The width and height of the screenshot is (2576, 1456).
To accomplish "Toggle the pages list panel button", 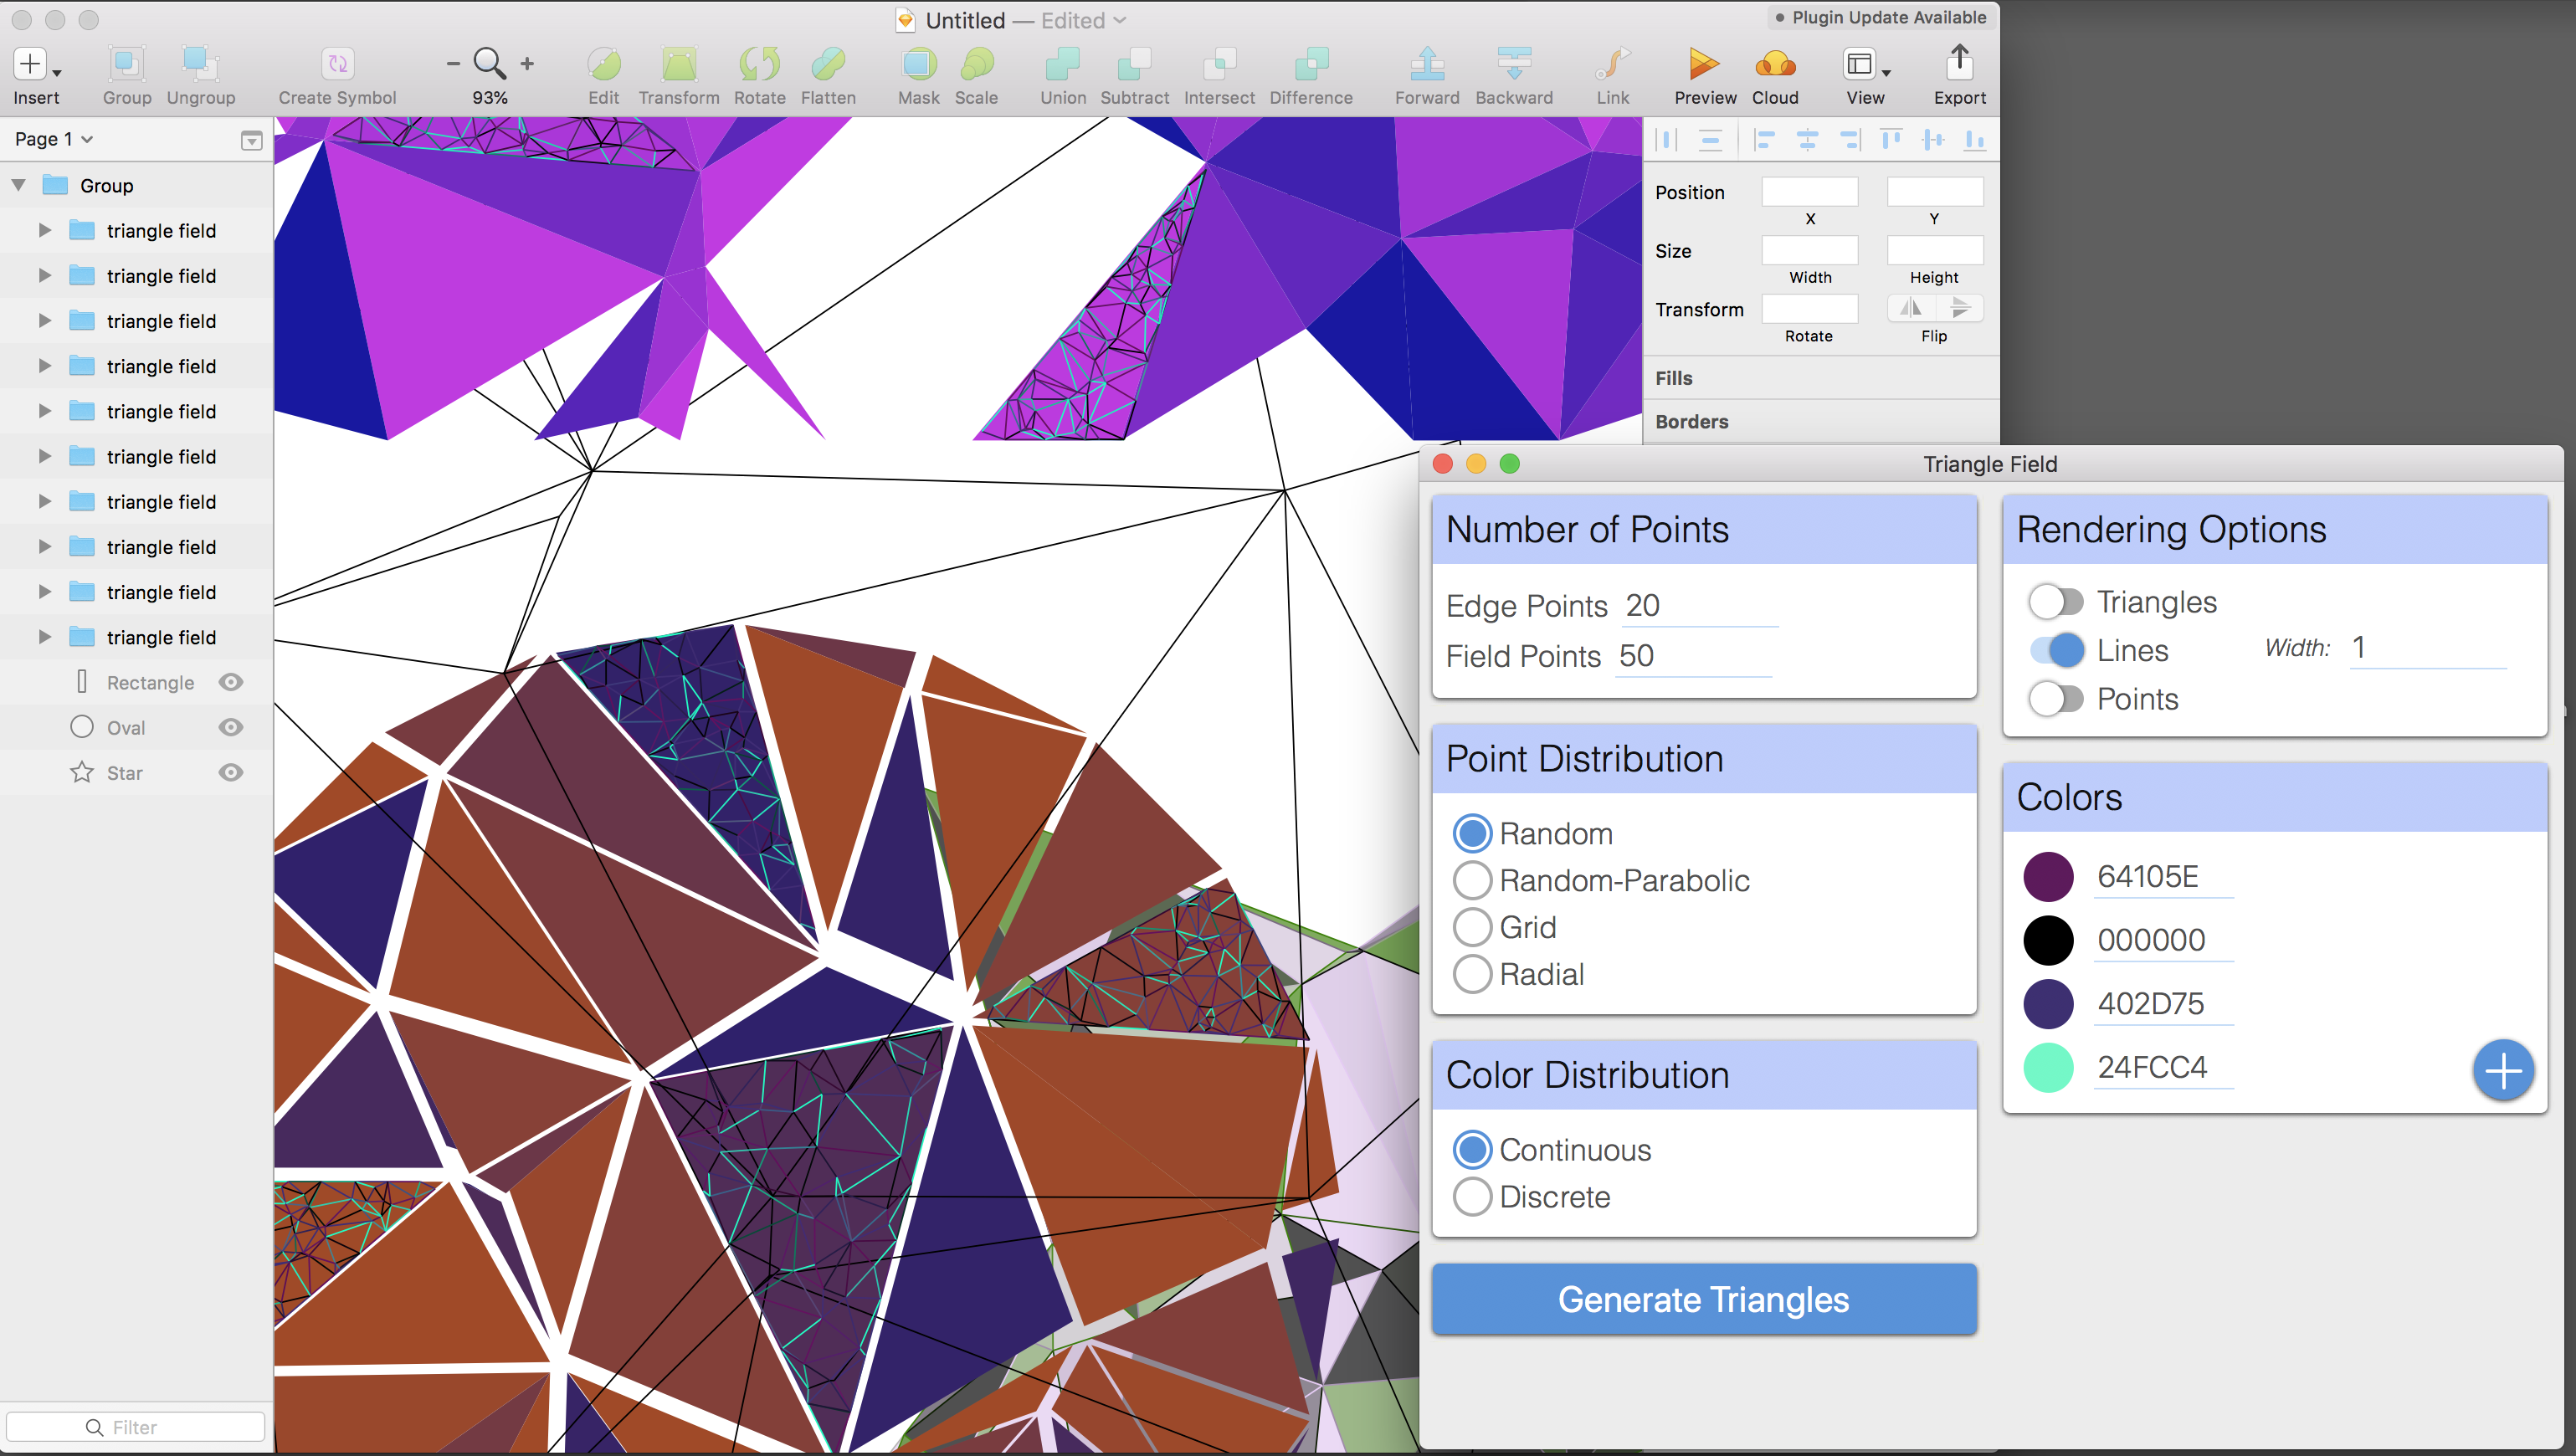I will coord(251,140).
